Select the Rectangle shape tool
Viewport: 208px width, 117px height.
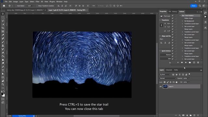[3, 77]
